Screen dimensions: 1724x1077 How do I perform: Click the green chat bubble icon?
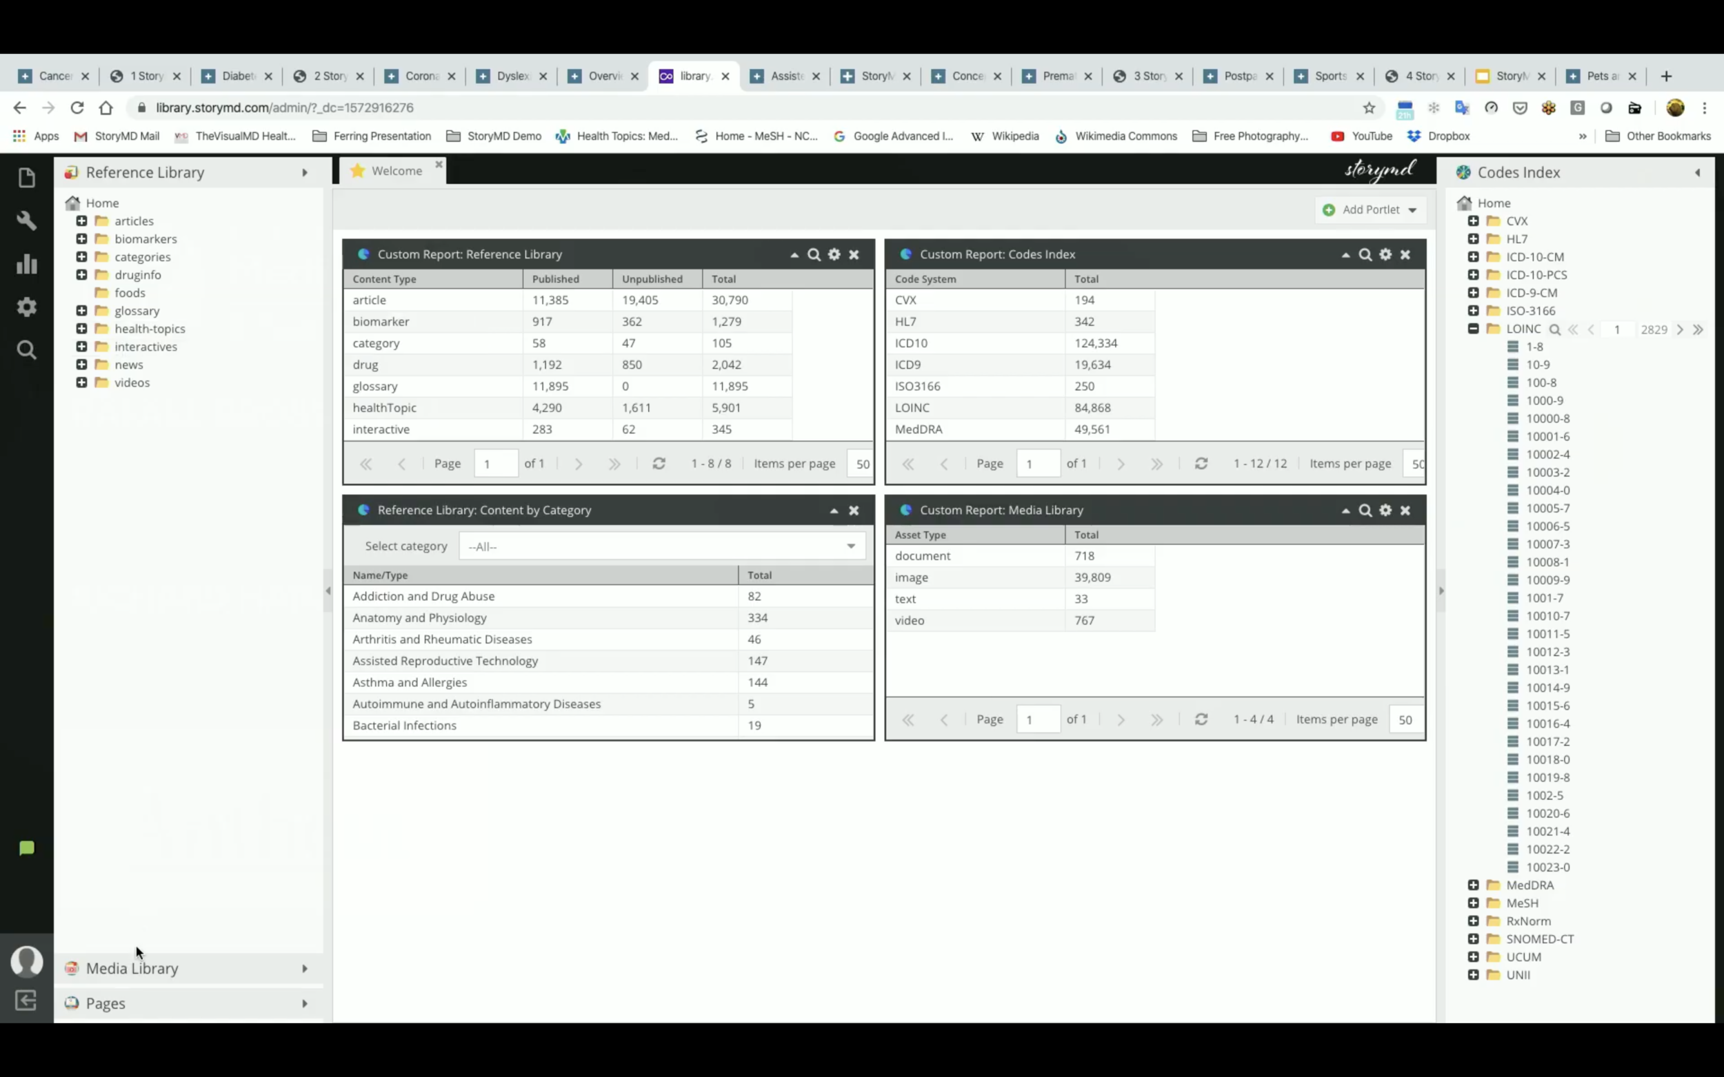26,848
